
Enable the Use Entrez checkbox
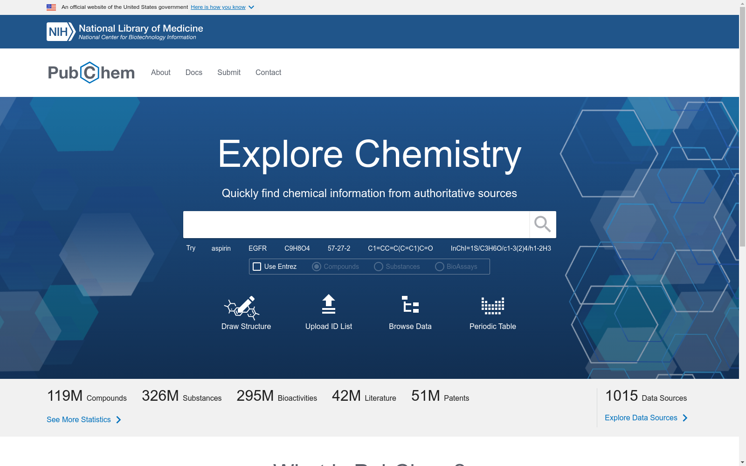coord(257,267)
